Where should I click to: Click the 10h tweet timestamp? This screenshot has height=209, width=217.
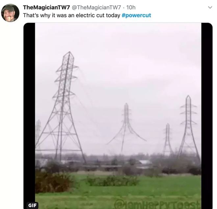coord(131,7)
